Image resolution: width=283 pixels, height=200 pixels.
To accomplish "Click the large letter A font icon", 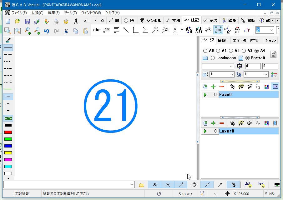I will [76, 21].
